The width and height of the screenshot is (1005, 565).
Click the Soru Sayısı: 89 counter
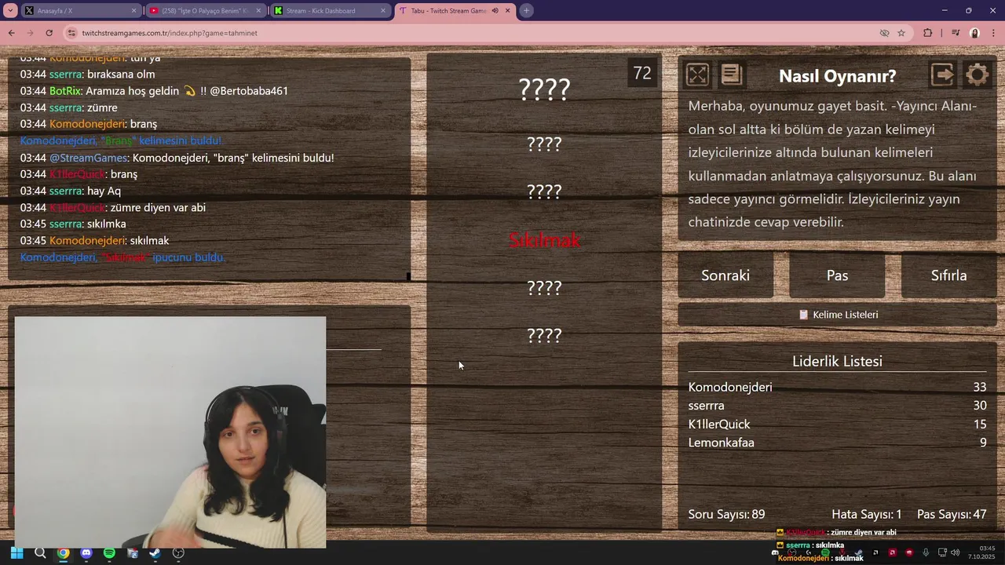(x=726, y=515)
